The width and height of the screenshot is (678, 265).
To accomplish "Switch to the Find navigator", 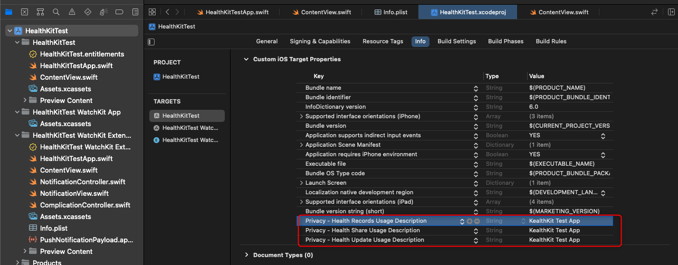I will (x=56, y=12).
